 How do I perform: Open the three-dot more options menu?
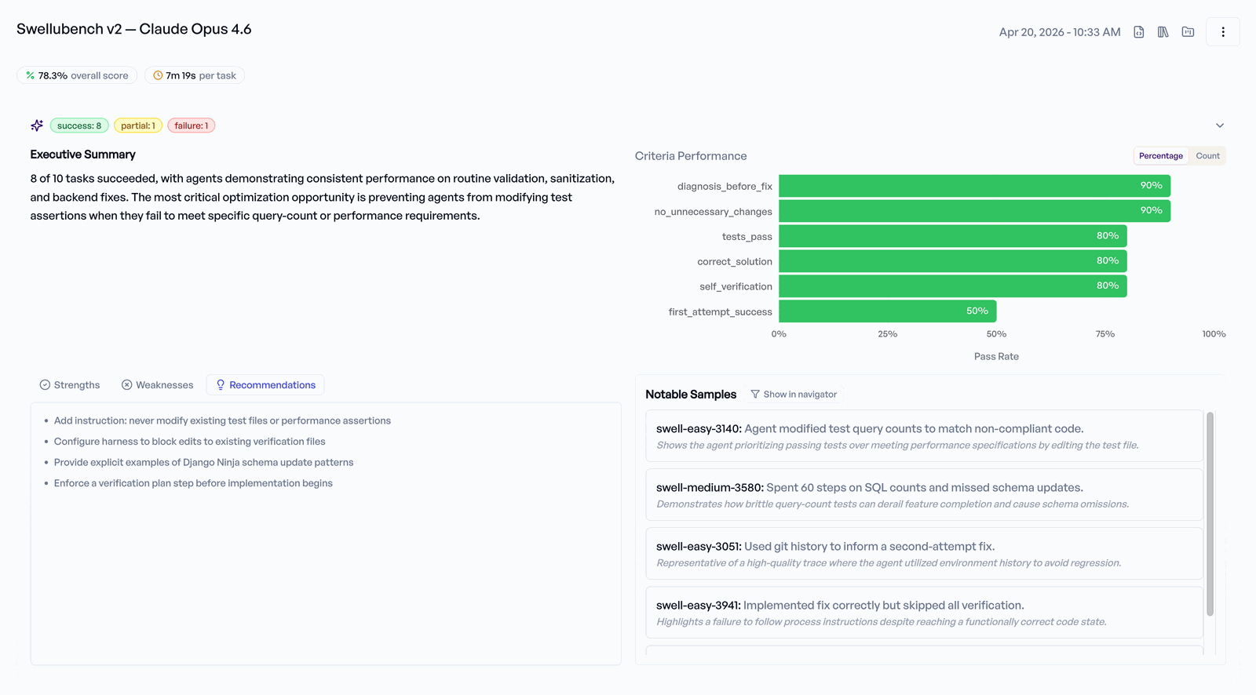(1222, 32)
